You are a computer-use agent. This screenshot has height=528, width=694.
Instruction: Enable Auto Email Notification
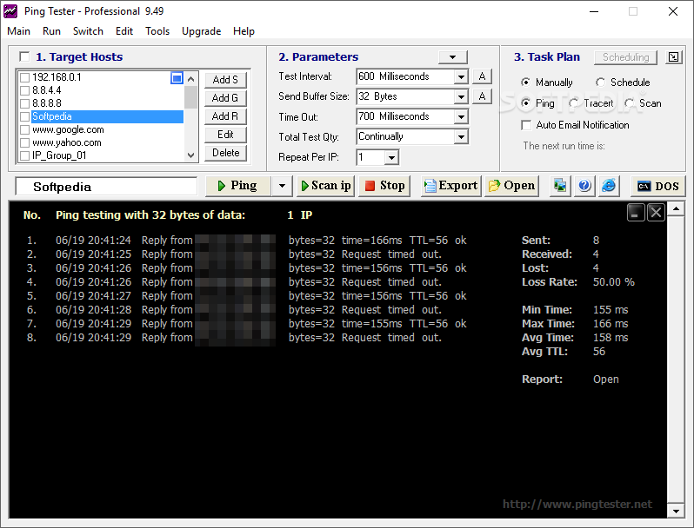pos(526,125)
